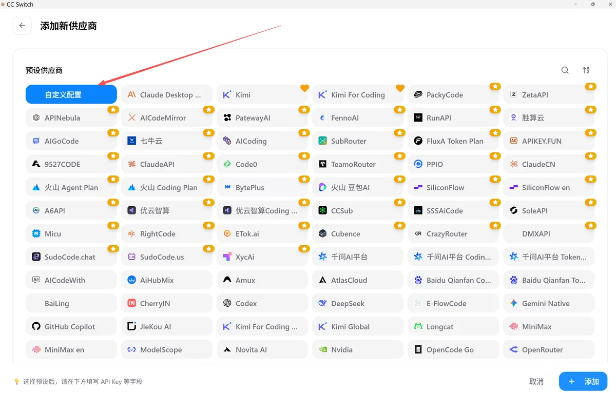616x393 pixels.
Task: Choose the Kimi Global preset
Action: tap(358, 326)
